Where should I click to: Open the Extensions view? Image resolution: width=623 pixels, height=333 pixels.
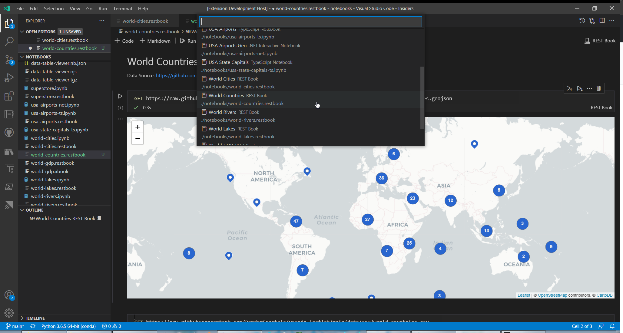[x=9, y=96]
